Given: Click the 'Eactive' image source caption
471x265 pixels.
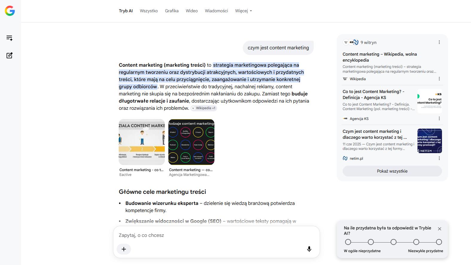Looking at the screenshot, I should coord(125,175).
